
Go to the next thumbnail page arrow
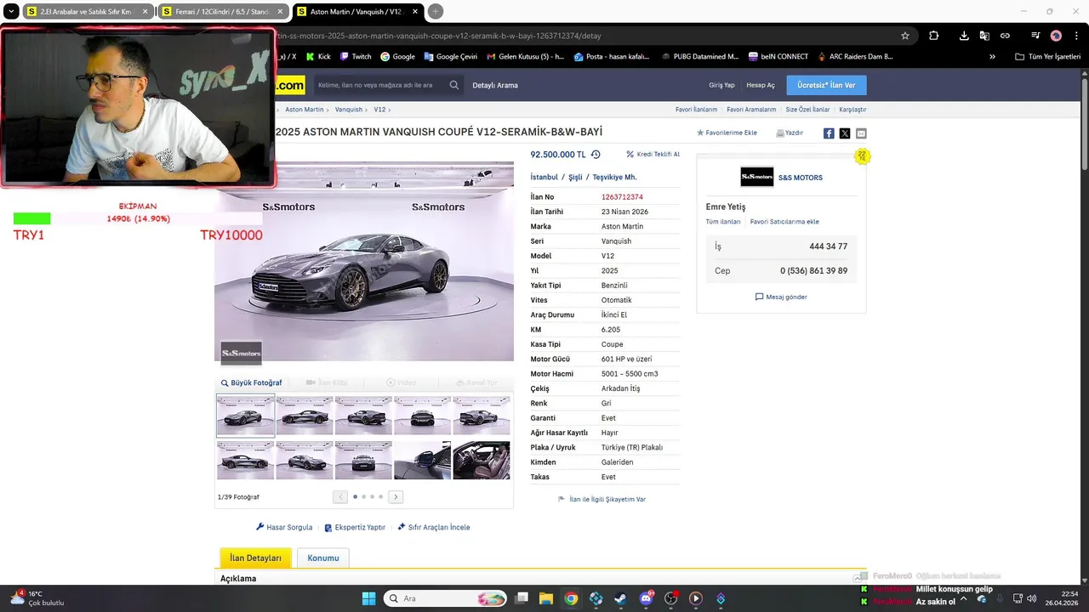pyautogui.click(x=396, y=496)
